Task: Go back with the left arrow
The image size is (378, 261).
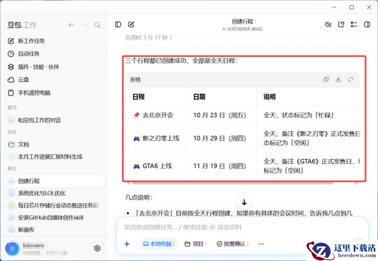Action: (71, 25)
